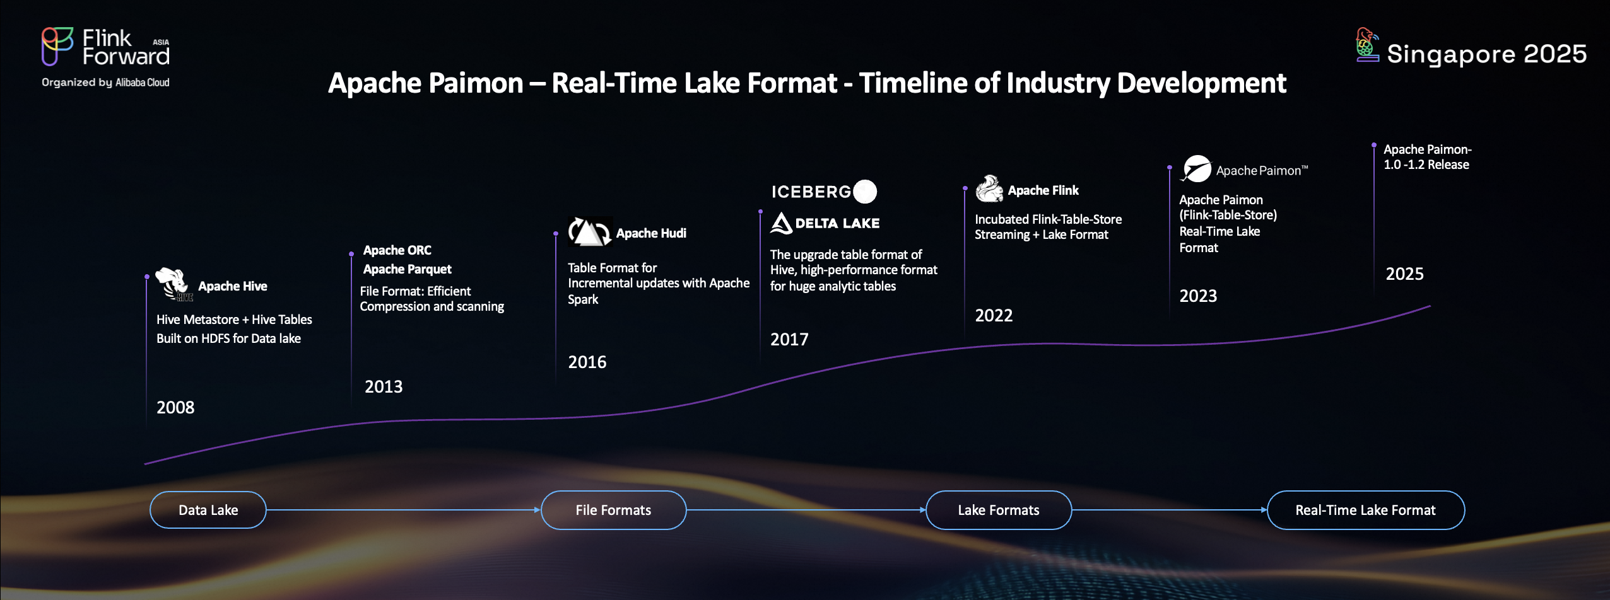Click the "Apache Flink" label
The height and width of the screenshot is (600, 1610).
(x=1043, y=190)
